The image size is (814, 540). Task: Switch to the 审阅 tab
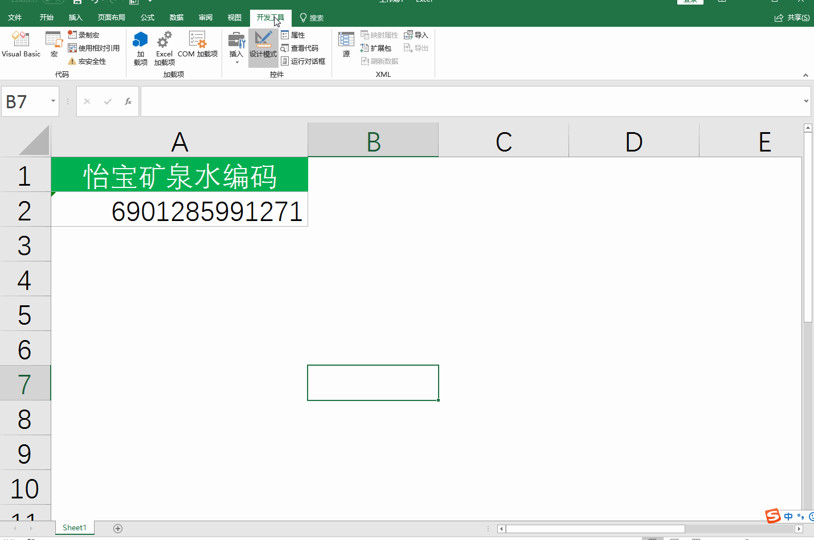point(206,18)
